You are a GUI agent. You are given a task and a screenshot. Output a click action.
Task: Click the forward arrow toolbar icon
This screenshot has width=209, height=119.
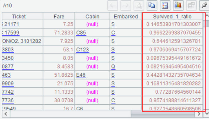click(x=126, y=5)
